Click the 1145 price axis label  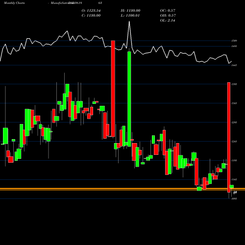tap(234, 179)
